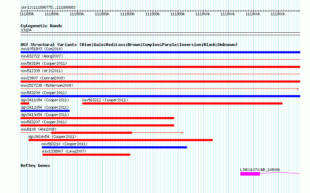Open the LINC01070|NR_108094 gene label

[x=260, y=170]
